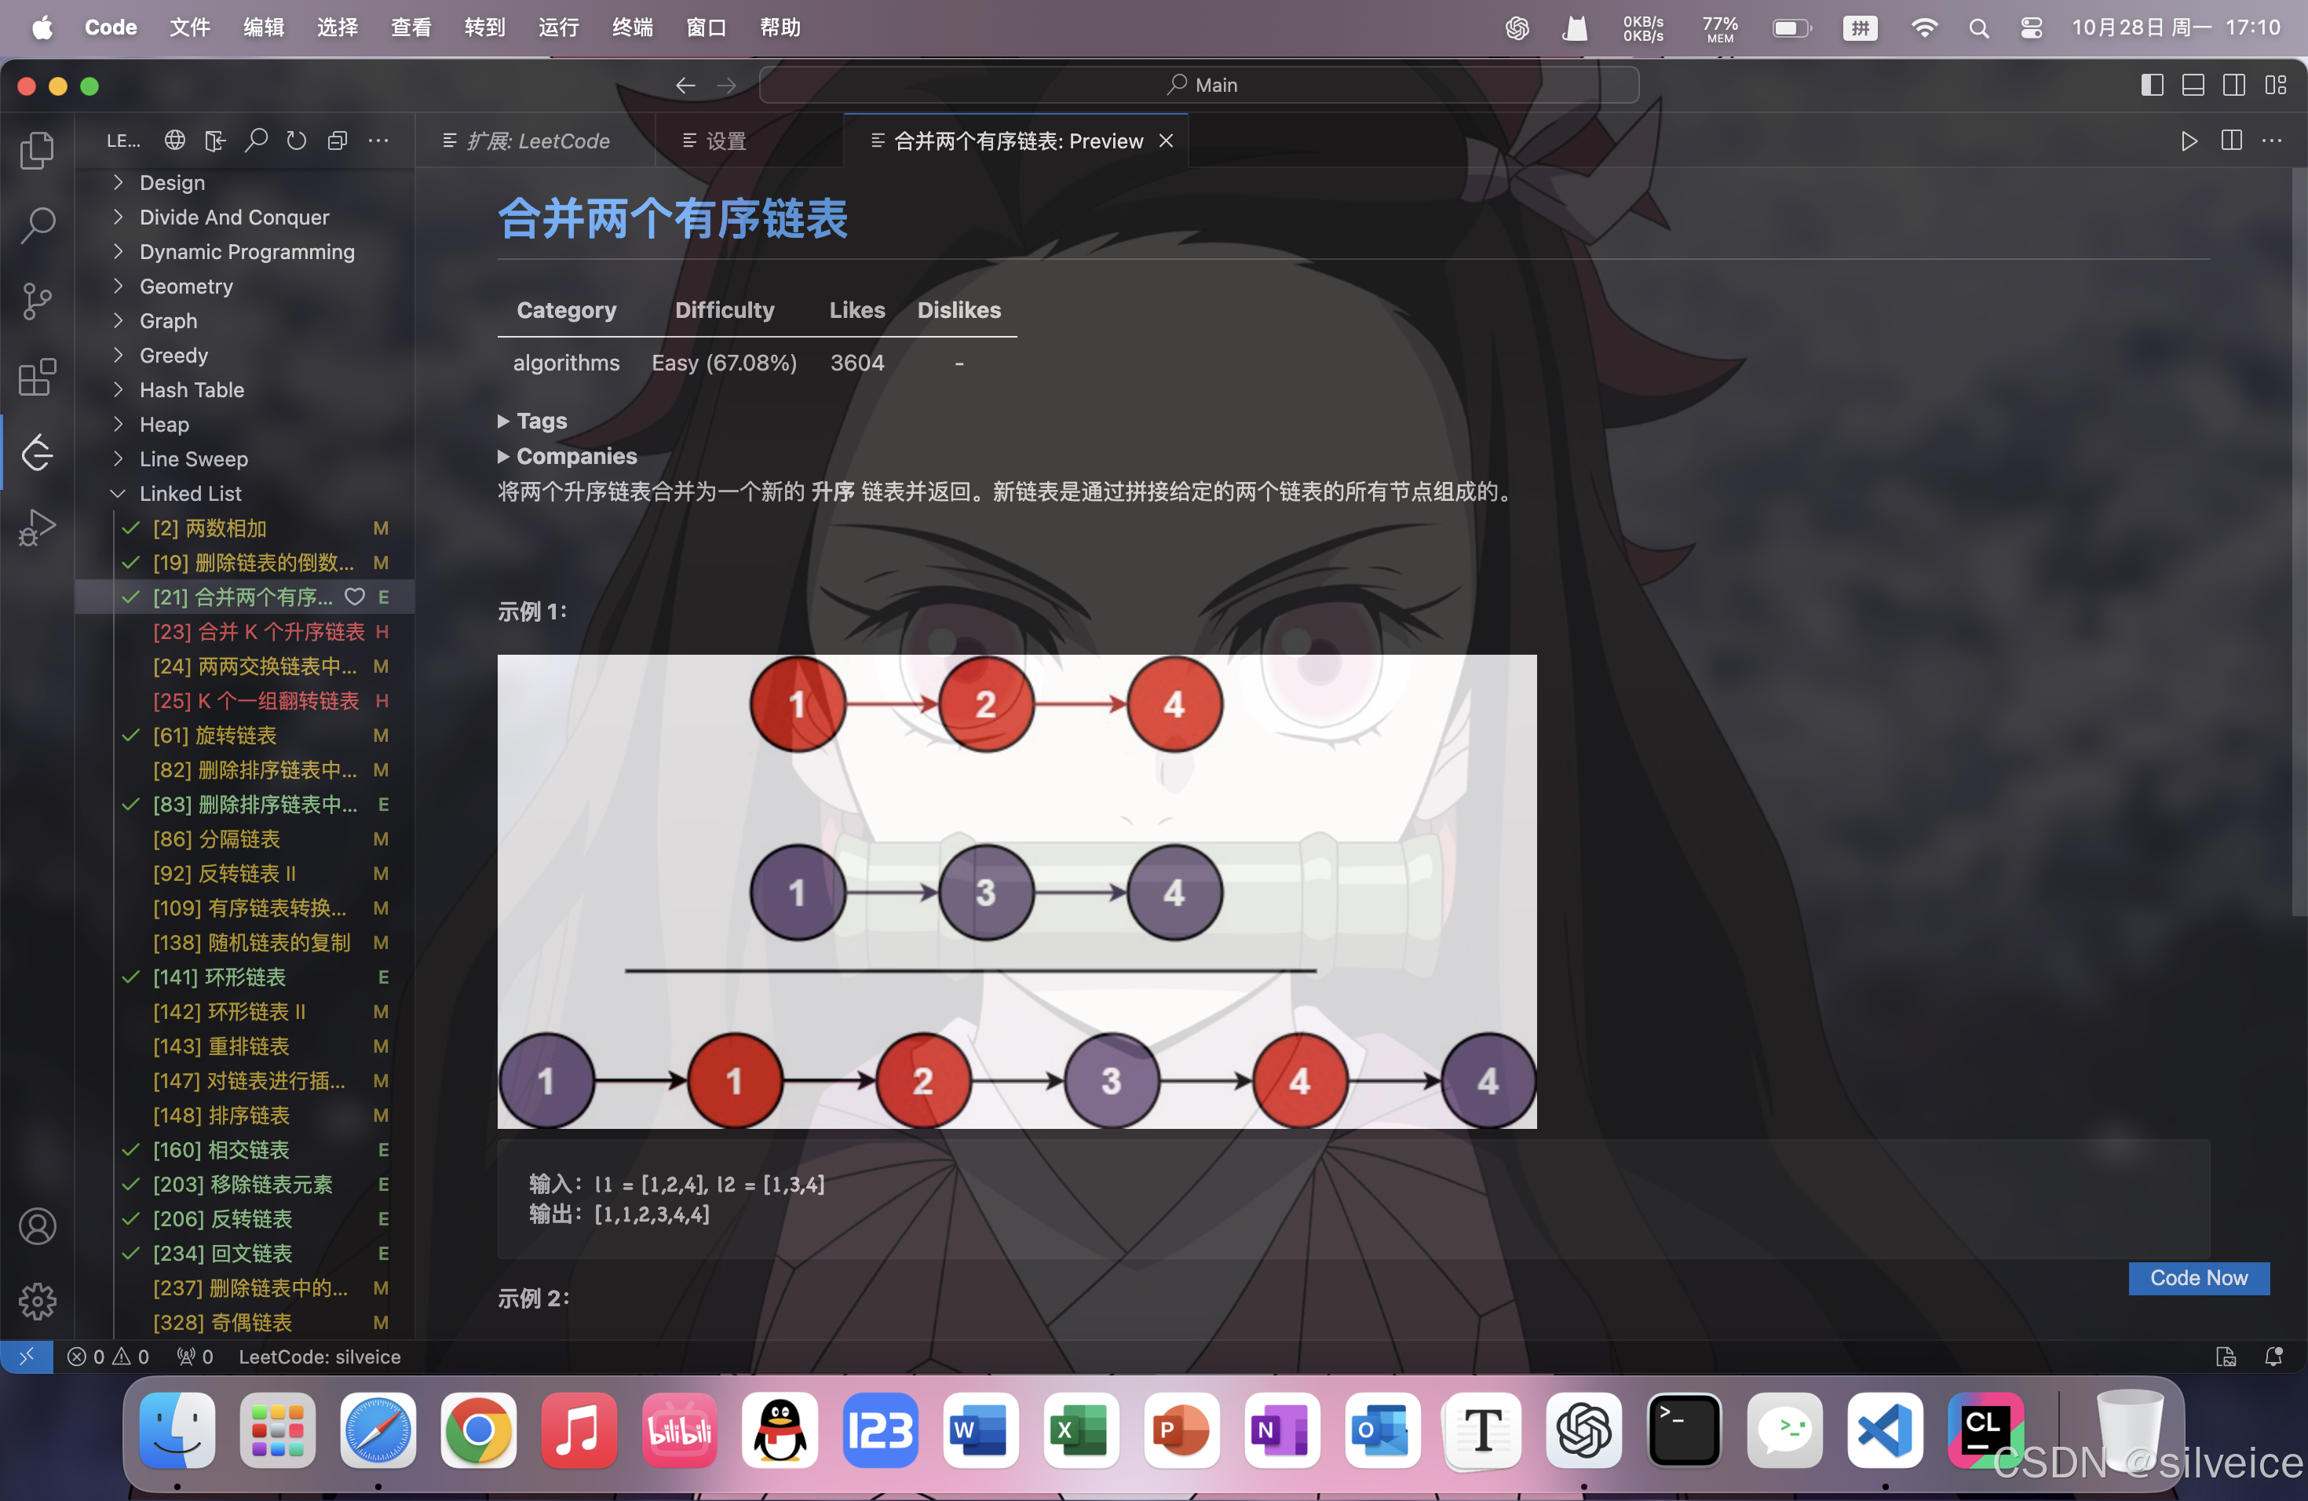Collapse the Linked List category
Screen dimensions: 2308x1501
pyautogui.click(x=117, y=494)
